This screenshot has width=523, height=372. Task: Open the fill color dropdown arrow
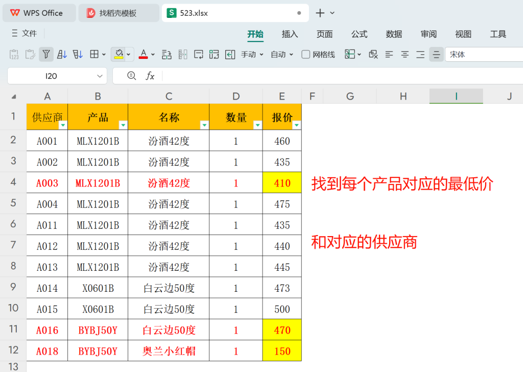pyautogui.click(x=129, y=54)
